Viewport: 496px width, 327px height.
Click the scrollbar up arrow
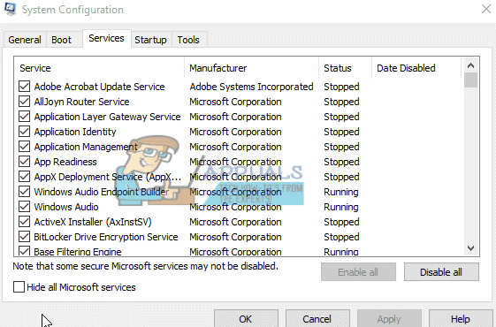point(470,65)
